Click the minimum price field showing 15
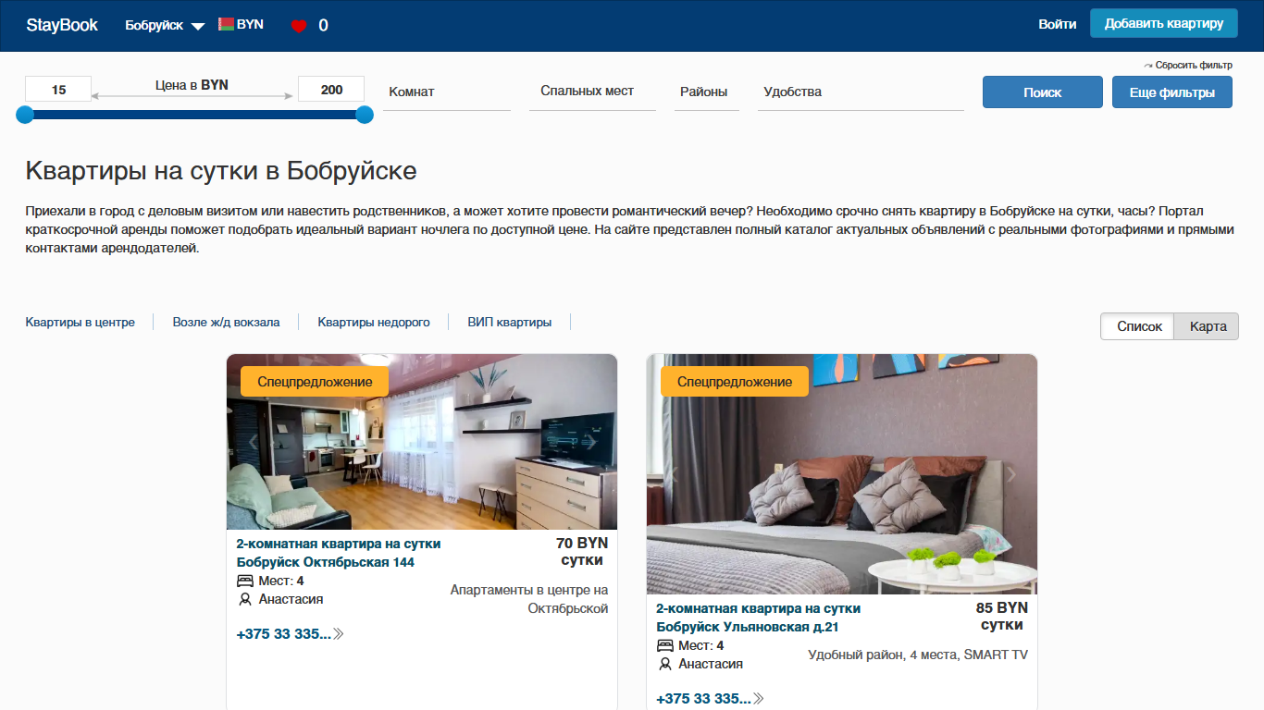The width and height of the screenshot is (1264, 710). pos(58,90)
